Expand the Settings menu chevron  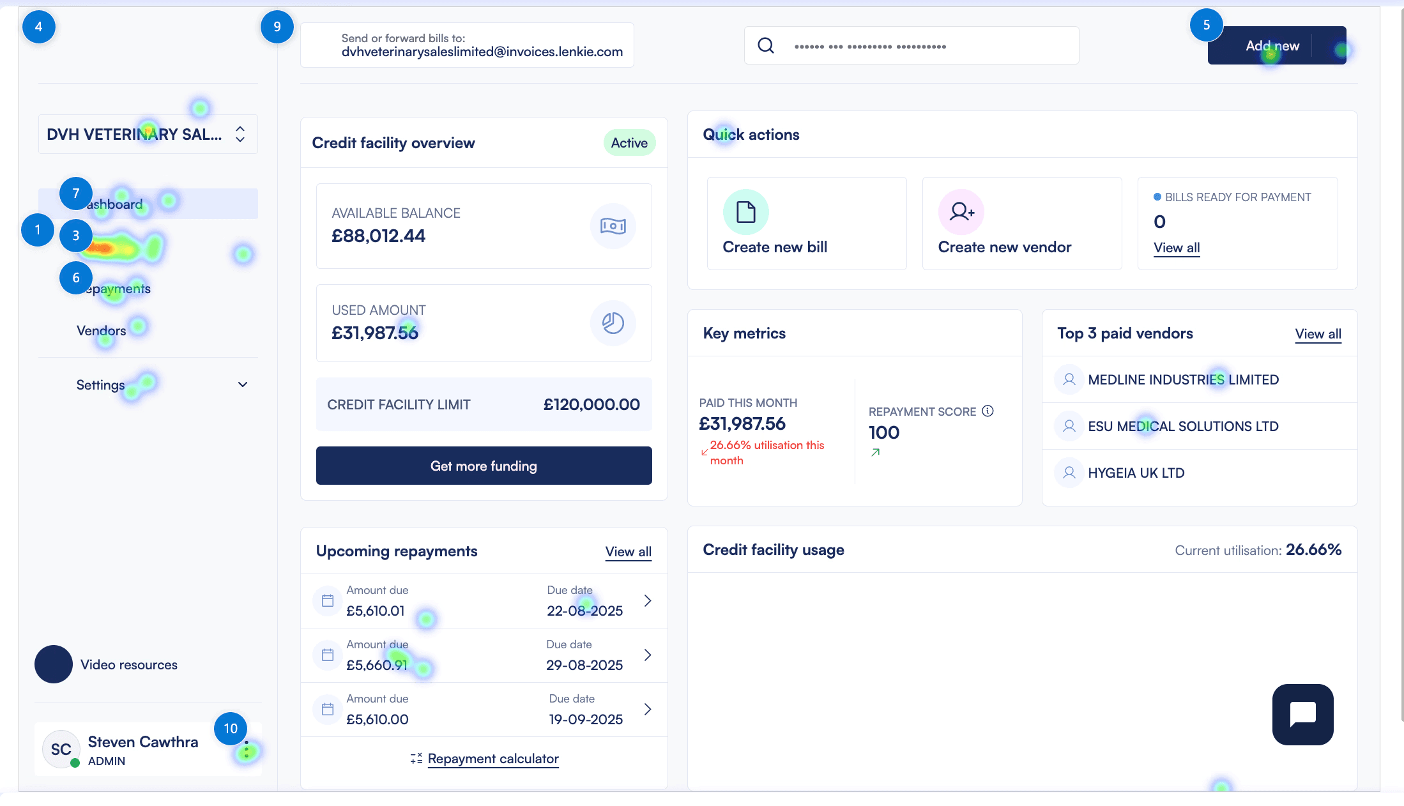tap(243, 384)
